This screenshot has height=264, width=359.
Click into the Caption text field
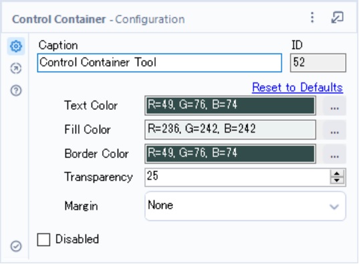(x=160, y=63)
